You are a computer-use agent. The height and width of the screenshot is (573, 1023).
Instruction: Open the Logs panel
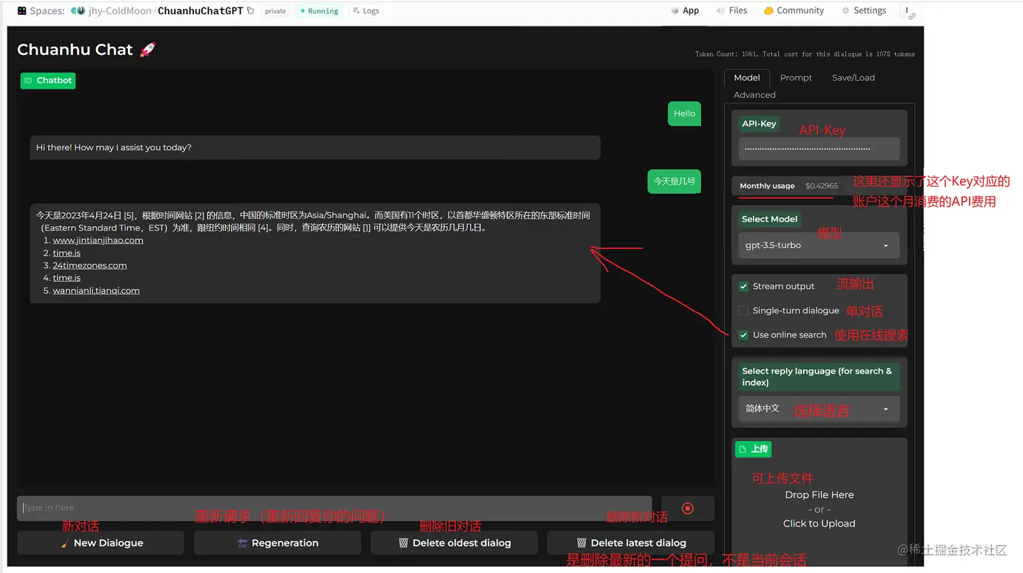pos(366,11)
